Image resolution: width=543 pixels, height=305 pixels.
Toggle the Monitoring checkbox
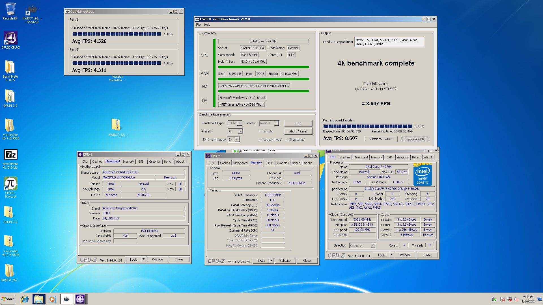pos(287,140)
